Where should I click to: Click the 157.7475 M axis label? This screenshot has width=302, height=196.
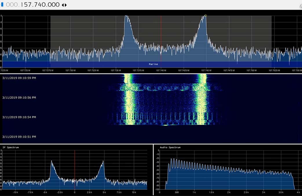pos(229,70)
